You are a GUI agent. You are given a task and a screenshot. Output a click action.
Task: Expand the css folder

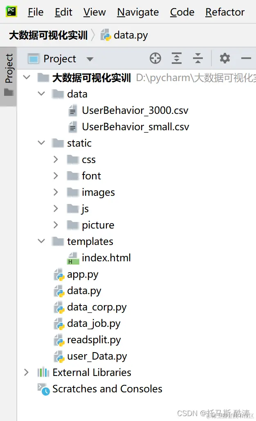click(56, 159)
